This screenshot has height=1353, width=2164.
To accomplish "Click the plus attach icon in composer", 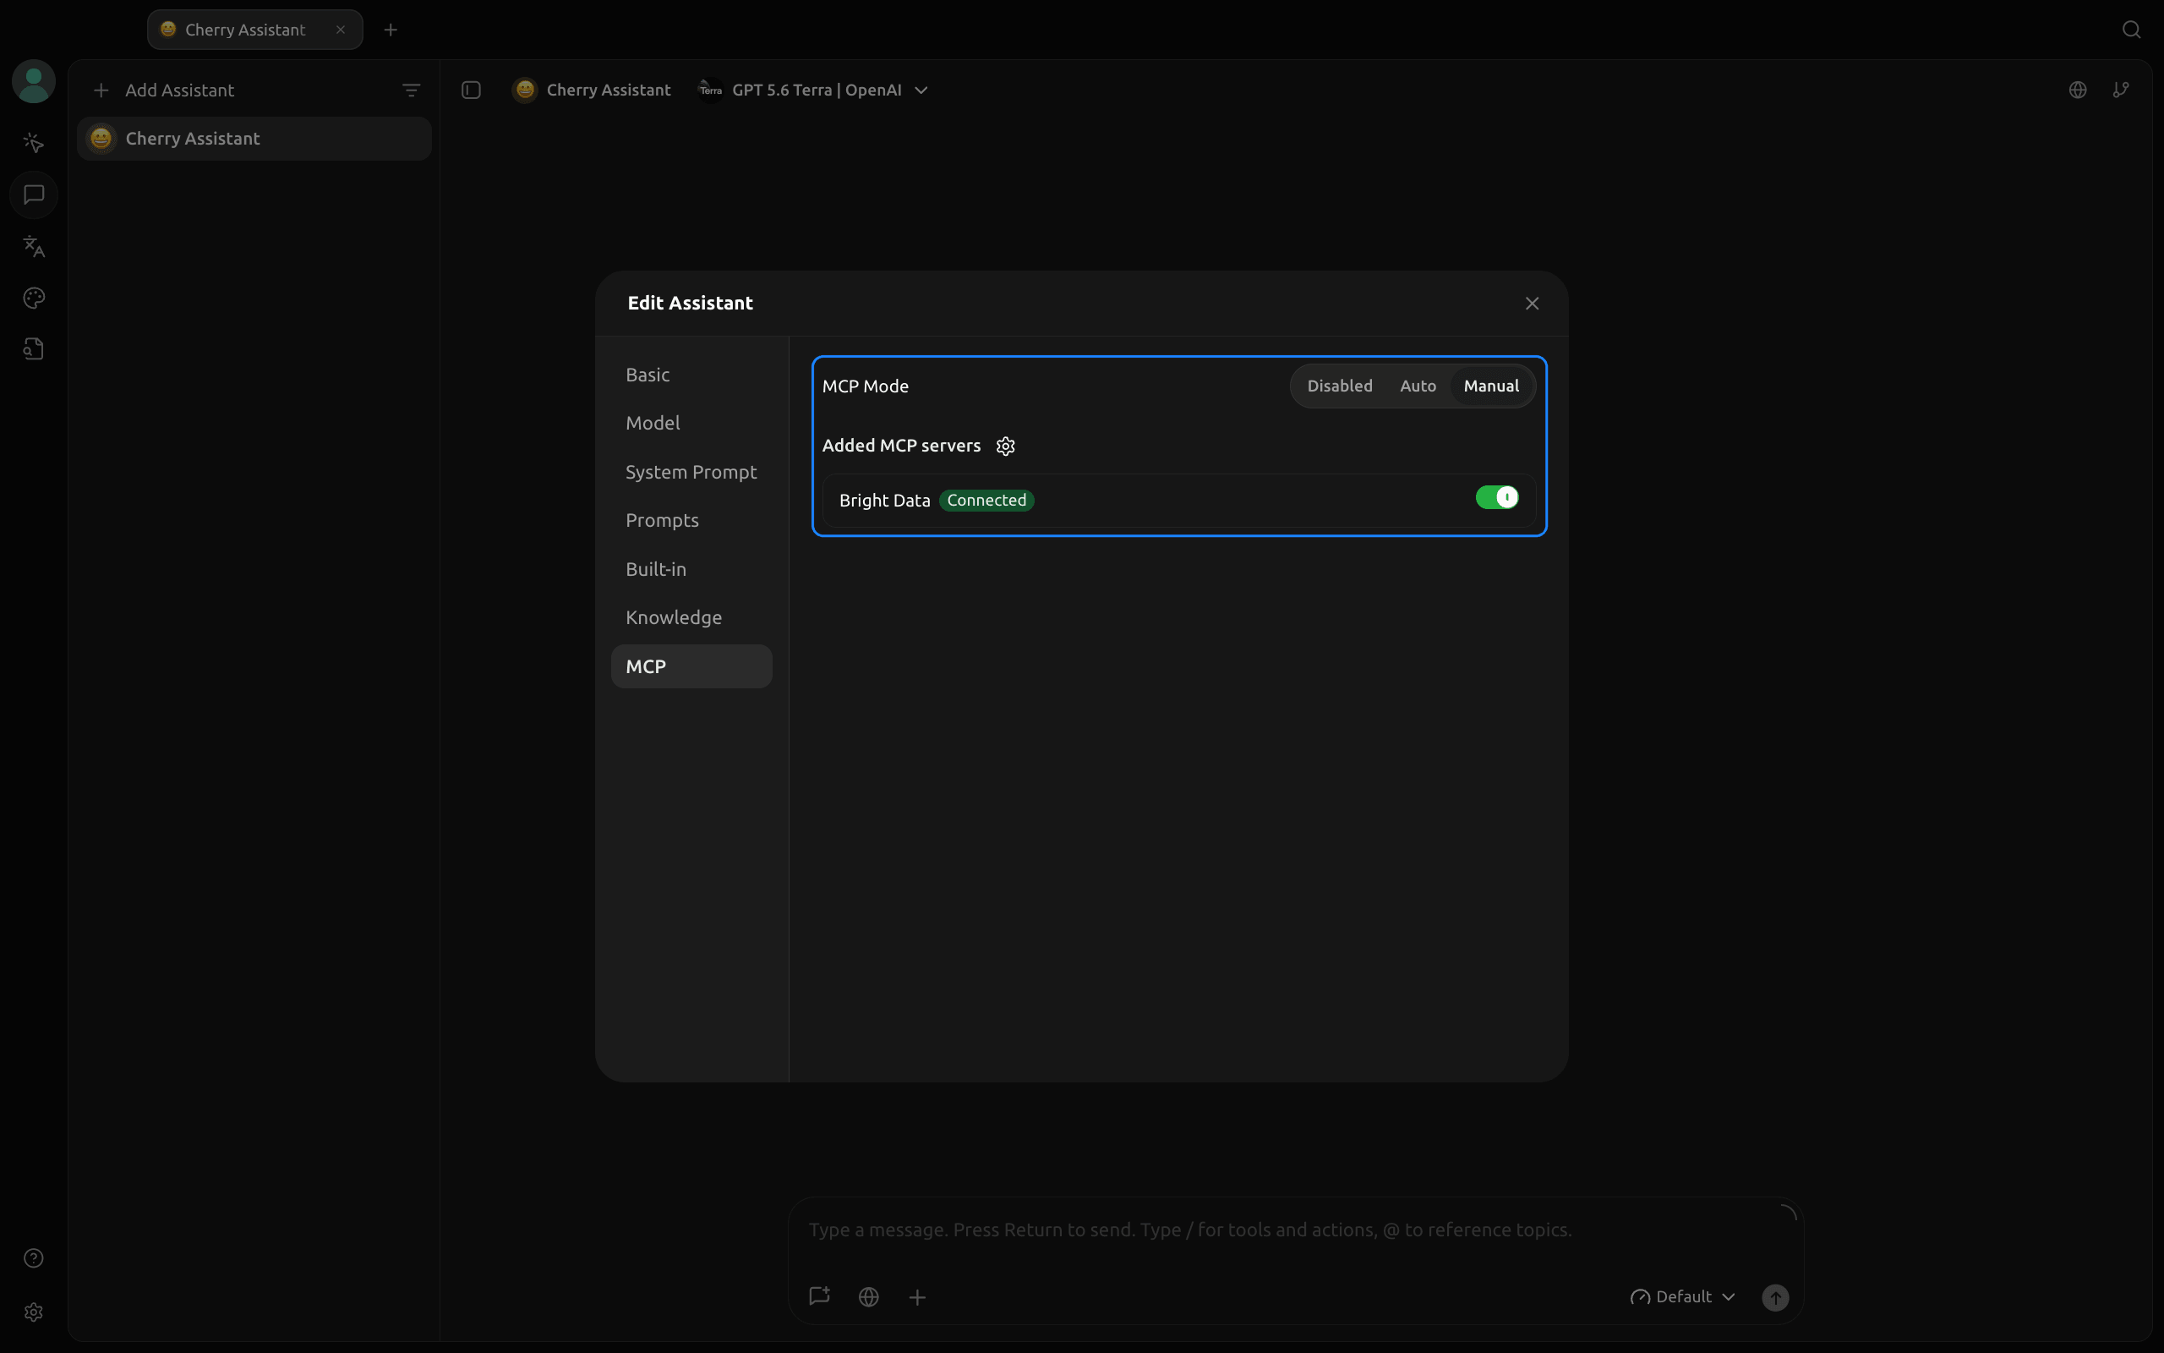I will [917, 1296].
